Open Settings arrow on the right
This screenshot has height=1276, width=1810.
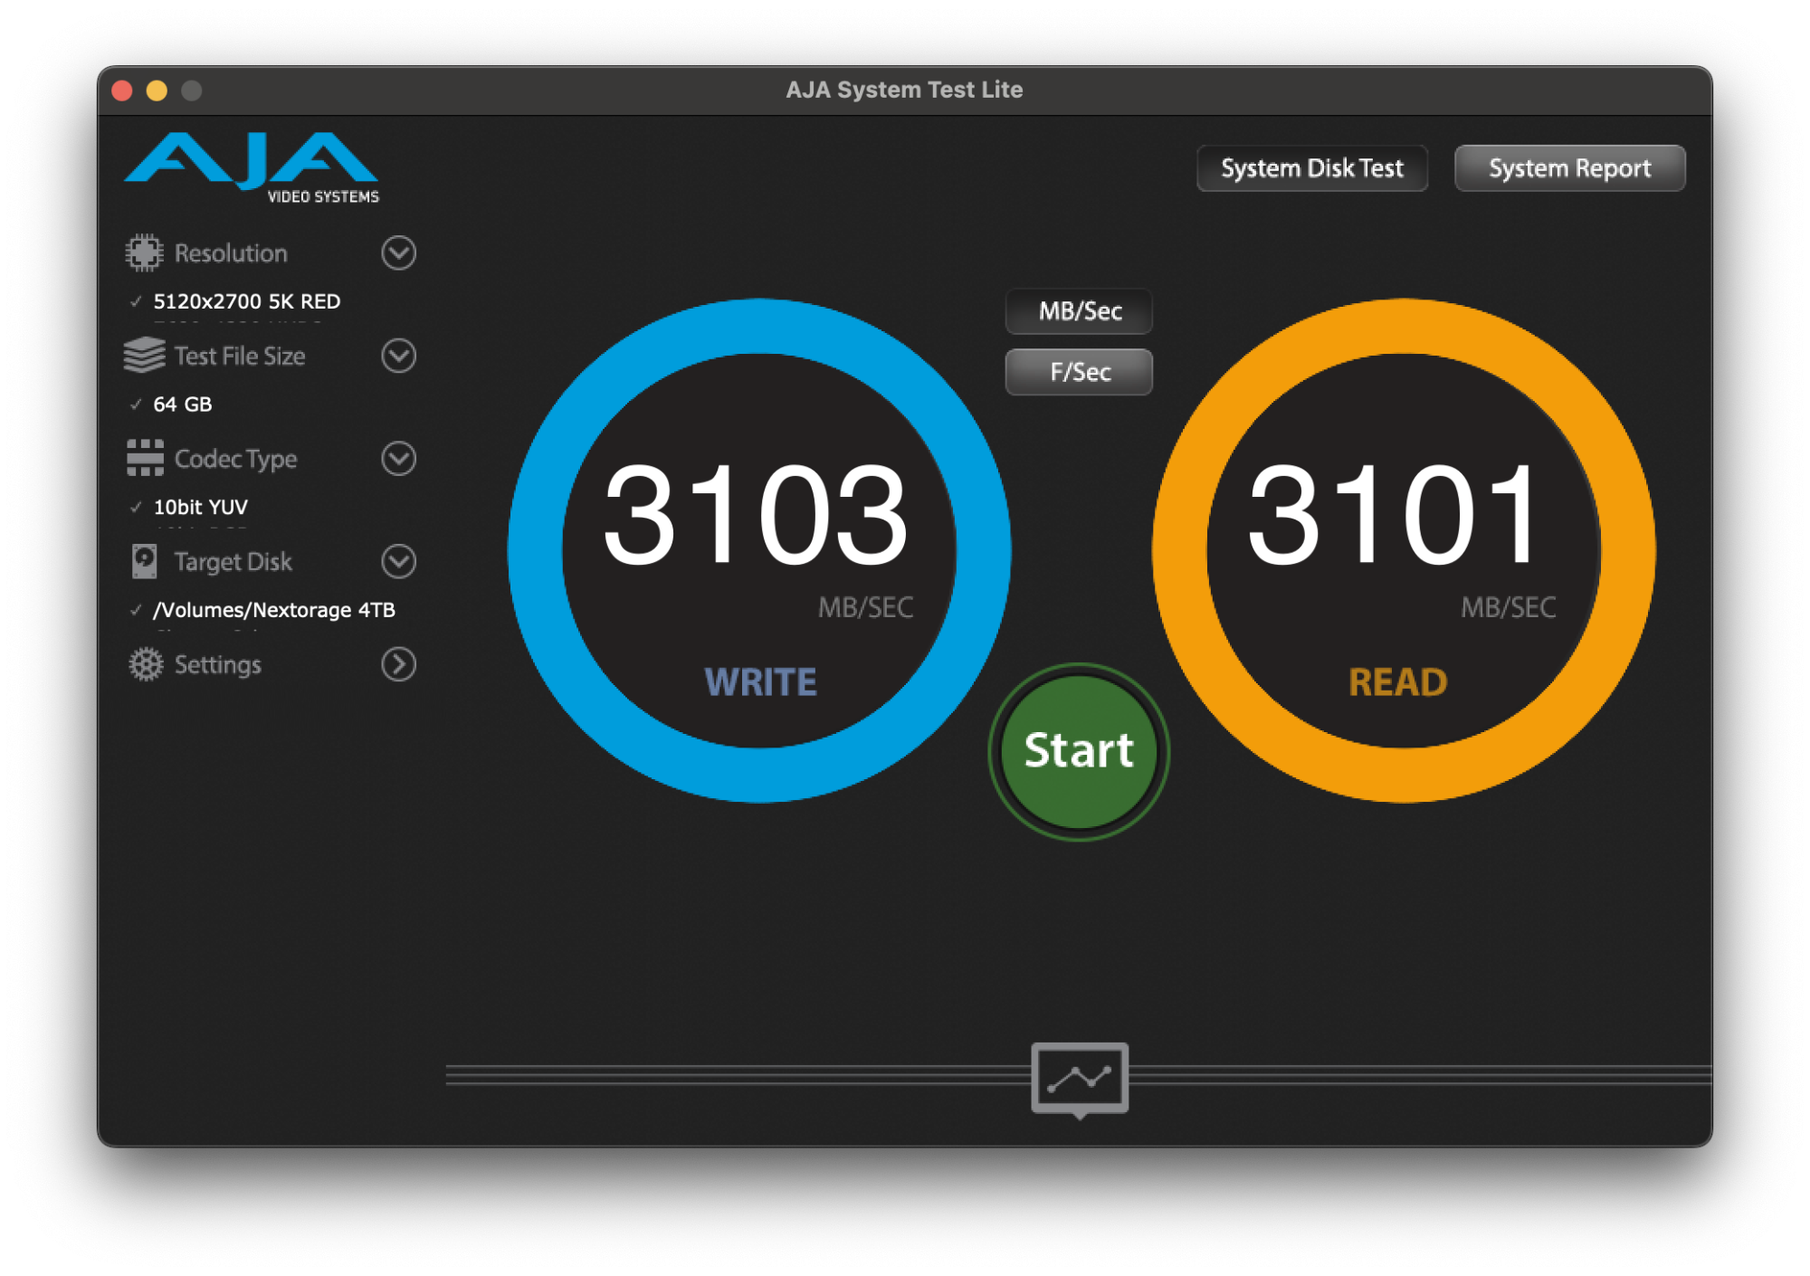[x=398, y=664]
